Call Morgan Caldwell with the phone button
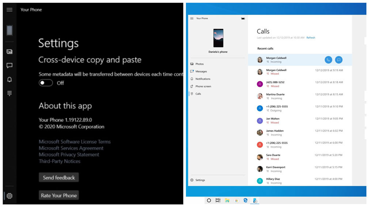Screen dimensions: 369x207 [328, 60]
